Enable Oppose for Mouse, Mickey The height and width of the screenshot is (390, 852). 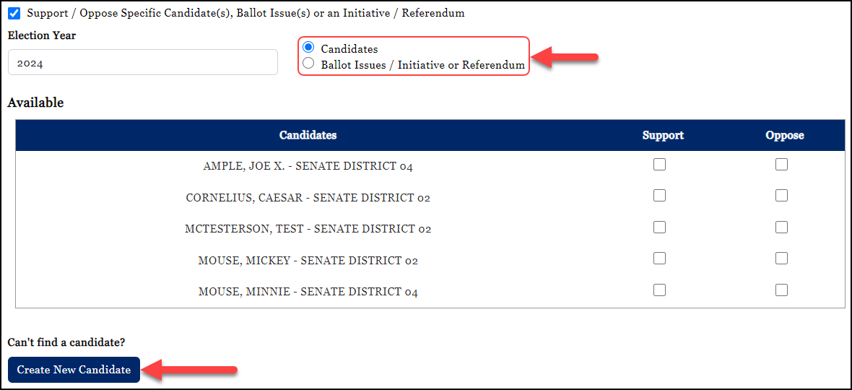click(781, 259)
